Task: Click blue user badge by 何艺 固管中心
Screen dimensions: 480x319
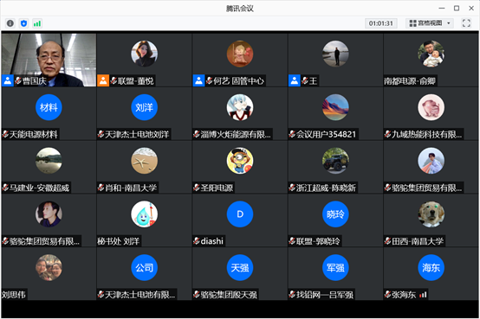Action: [198, 80]
